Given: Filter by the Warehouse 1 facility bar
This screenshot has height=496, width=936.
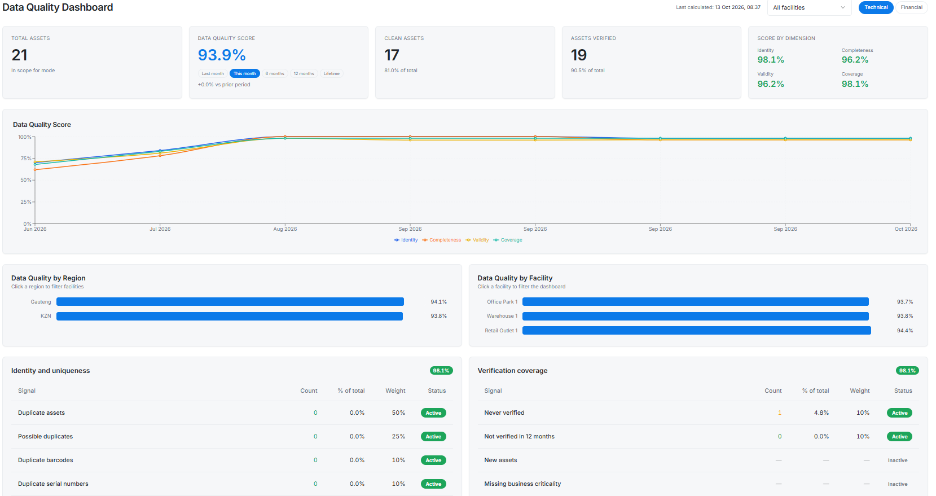Looking at the screenshot, I should pyautogui.click(x=696, y=316).
